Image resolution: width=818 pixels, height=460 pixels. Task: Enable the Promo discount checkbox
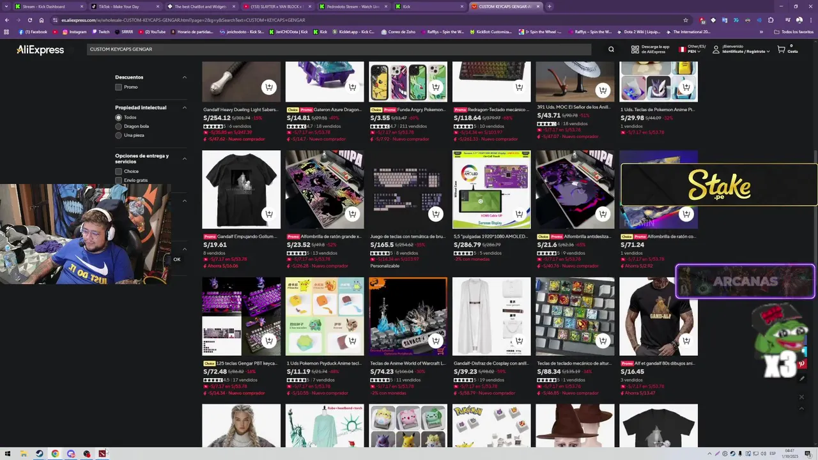coord(118,87)
